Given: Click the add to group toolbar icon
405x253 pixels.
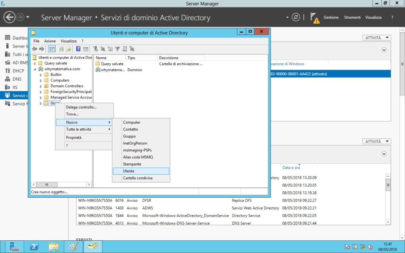Looking at the screenshot, I should (132, 49).
